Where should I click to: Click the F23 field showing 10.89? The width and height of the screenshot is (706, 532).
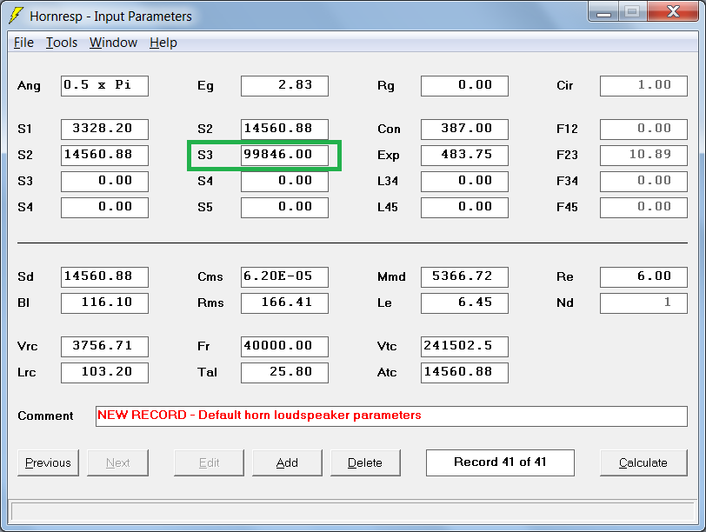pos(644,156)
